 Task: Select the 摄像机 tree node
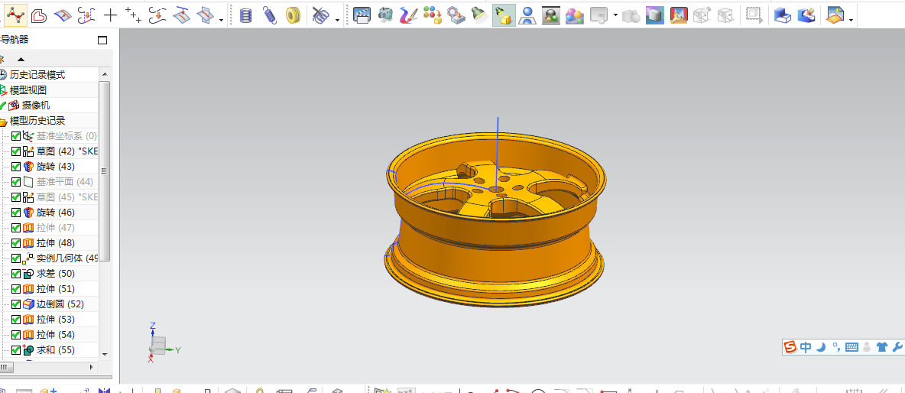(36, 105)
